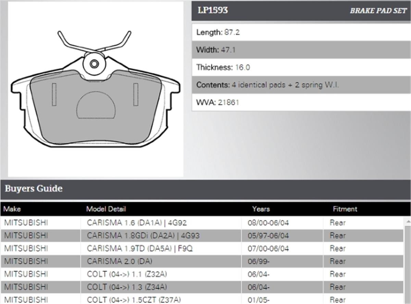This screenshot has height=304, width=411.
Task: Click Rear in the CARISMA 1.9TD row
Action: point(338,248)
